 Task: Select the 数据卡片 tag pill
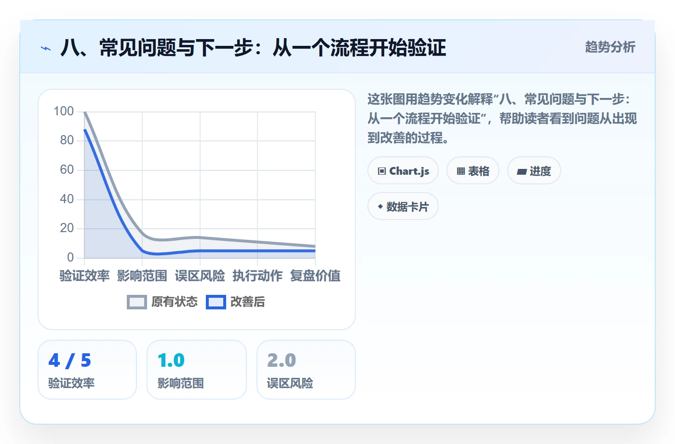coord(403,206)
